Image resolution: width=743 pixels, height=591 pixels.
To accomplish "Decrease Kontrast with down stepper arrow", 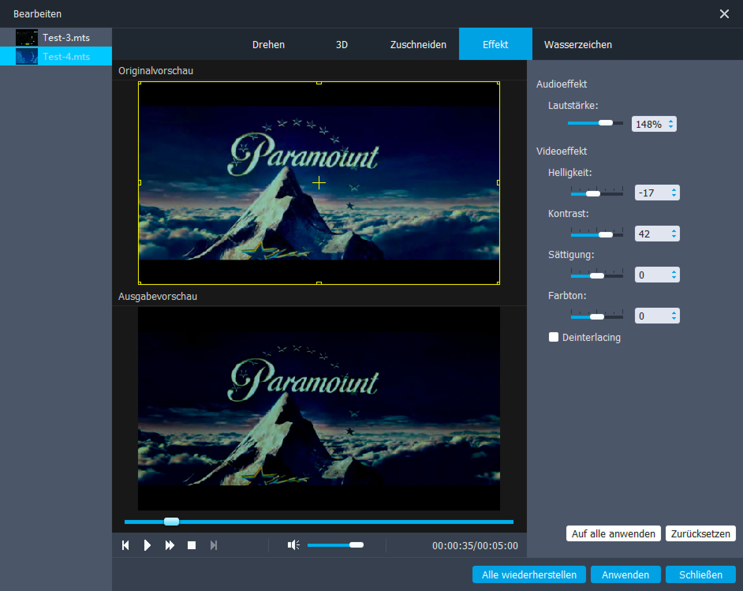I will (674, 236).
